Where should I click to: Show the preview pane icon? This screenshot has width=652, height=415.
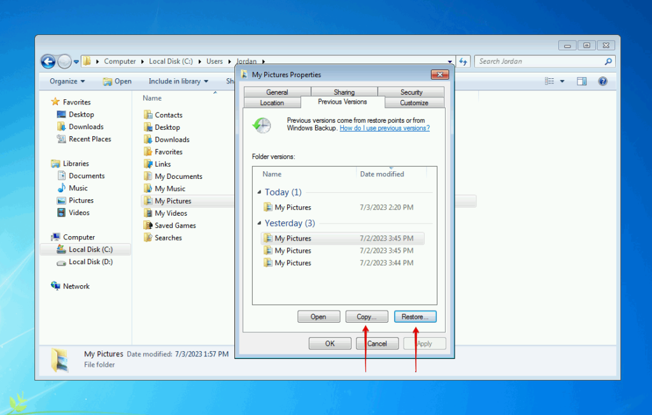point(581,81)
